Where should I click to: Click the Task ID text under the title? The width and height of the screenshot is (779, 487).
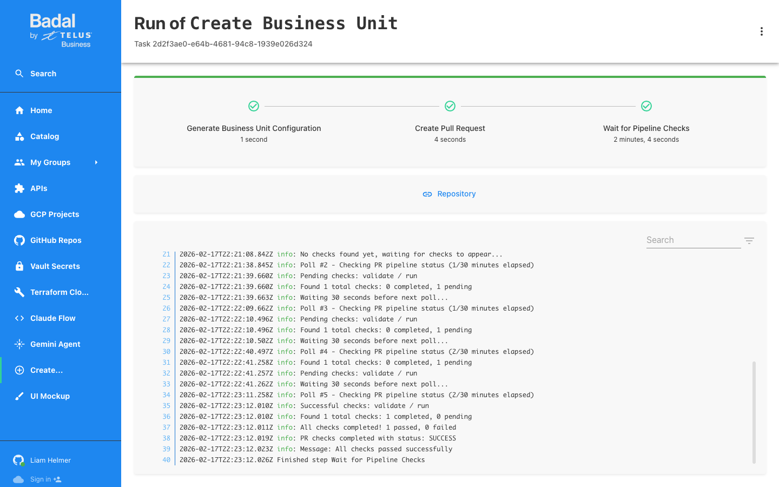coord(223,44)
